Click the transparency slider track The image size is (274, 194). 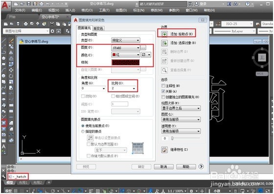pyautogui.click(x=185, y=138)
